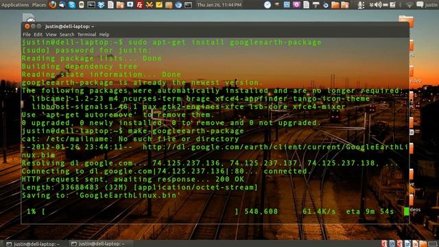Open the sound volume indicator
Viewport: 439px width, 247px height.
[378, 5]
